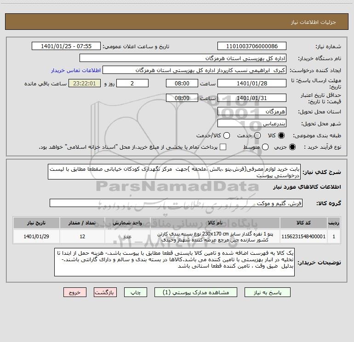Click the ردیف column header
Screen dimensions: 354x342
pyautogui.click(x=334, y=223)
